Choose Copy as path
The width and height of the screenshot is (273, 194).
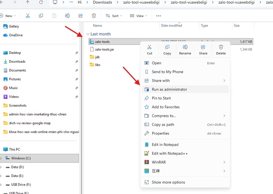coord(185,124)
